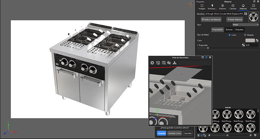Click the material Nombre input field

[224, 14]
